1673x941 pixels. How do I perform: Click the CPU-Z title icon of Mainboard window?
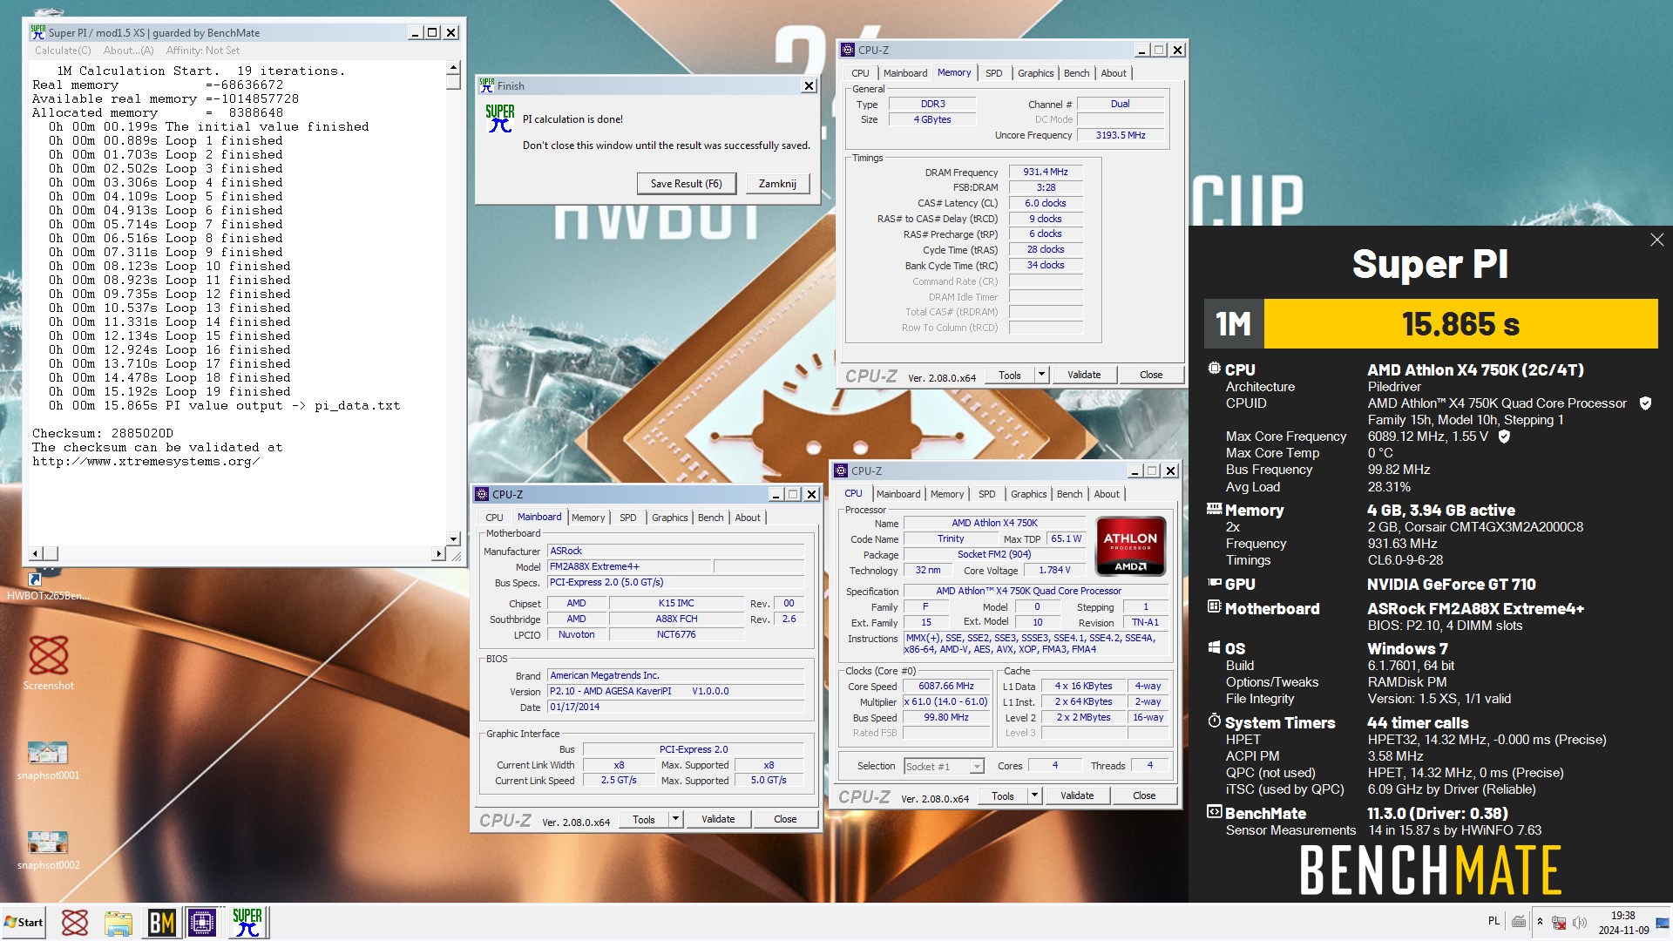[x=482, y=494]
